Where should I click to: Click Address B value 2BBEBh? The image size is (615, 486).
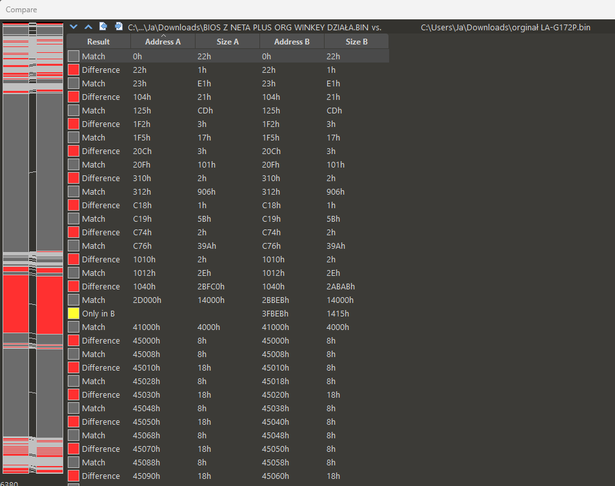pos(276,300)
